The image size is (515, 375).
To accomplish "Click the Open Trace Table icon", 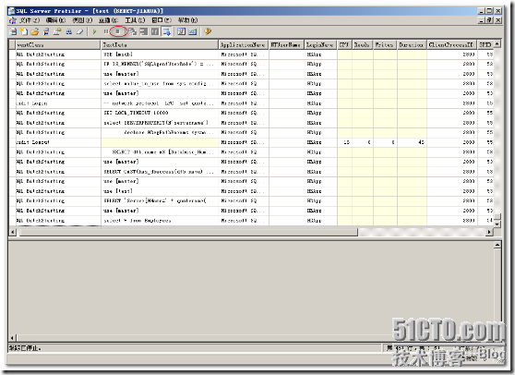I will [x=46, y=31].
